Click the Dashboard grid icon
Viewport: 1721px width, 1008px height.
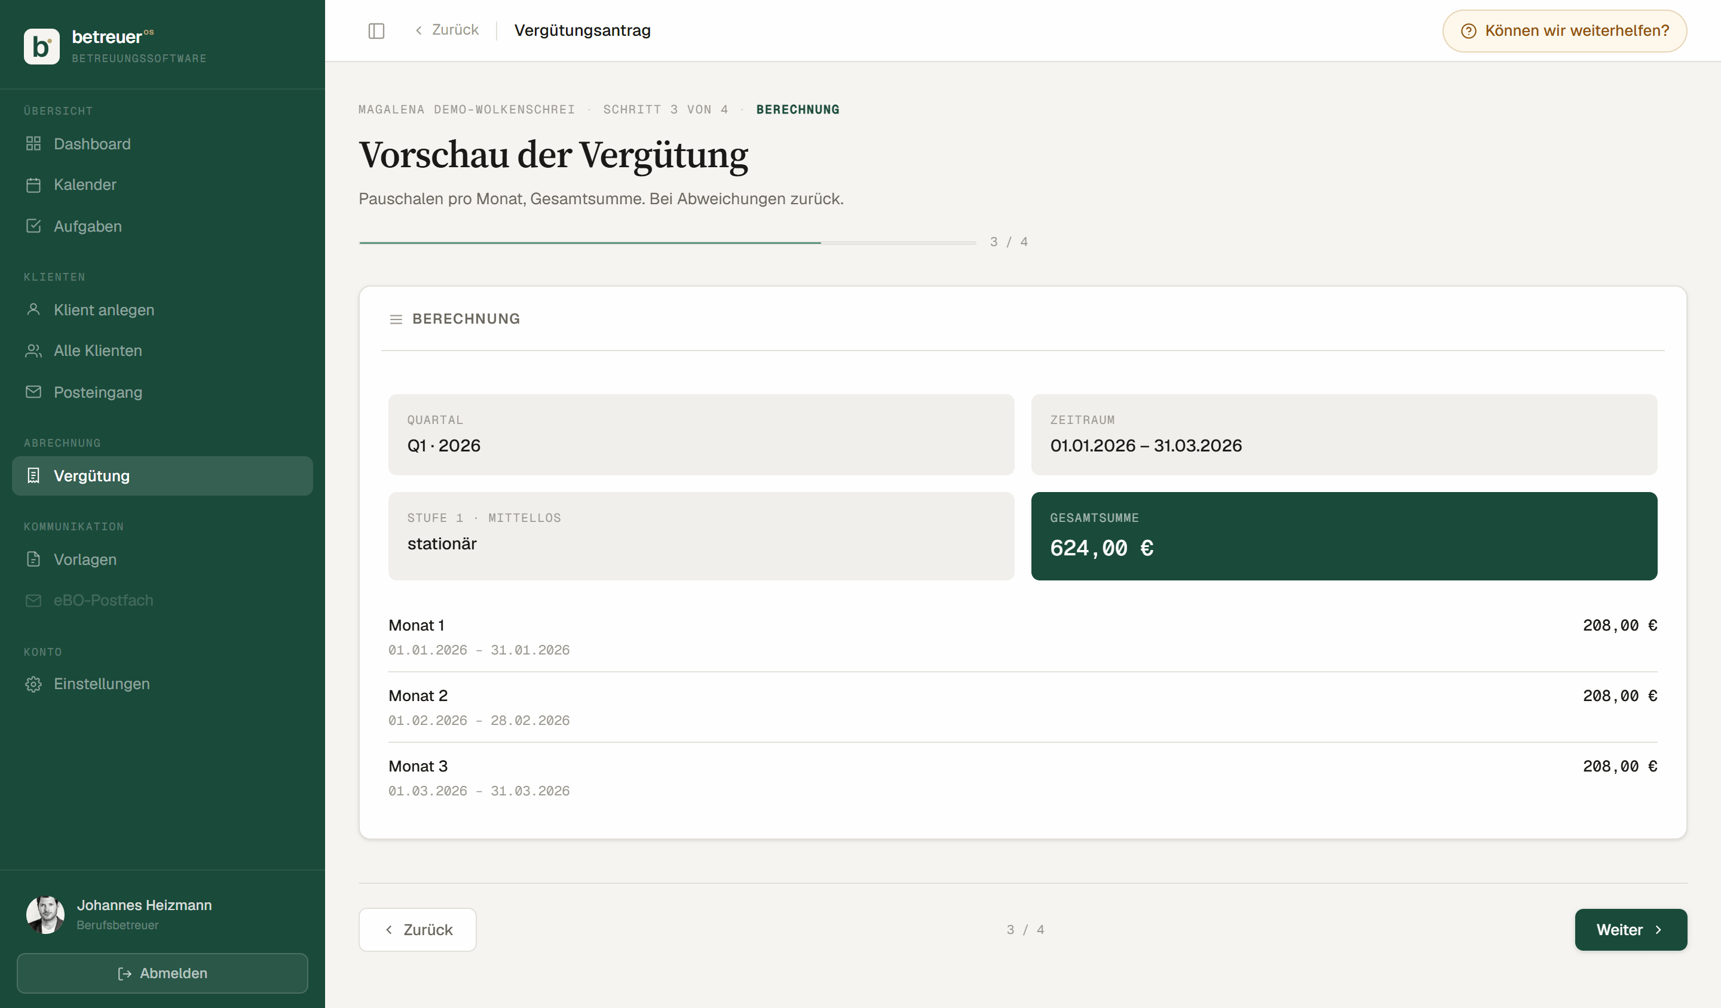pyautogui.click(x=33, y=143)
